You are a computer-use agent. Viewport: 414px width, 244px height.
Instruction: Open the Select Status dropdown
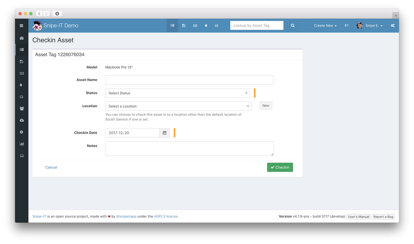click(177, 93)
